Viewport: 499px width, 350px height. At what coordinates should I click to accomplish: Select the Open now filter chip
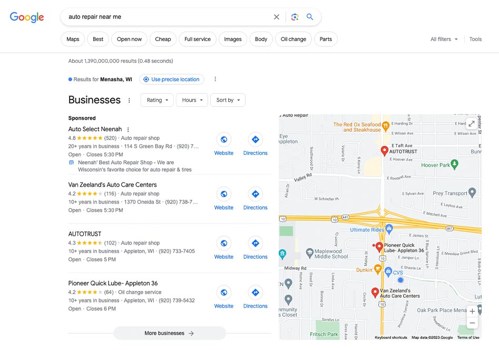pos(129,39)
